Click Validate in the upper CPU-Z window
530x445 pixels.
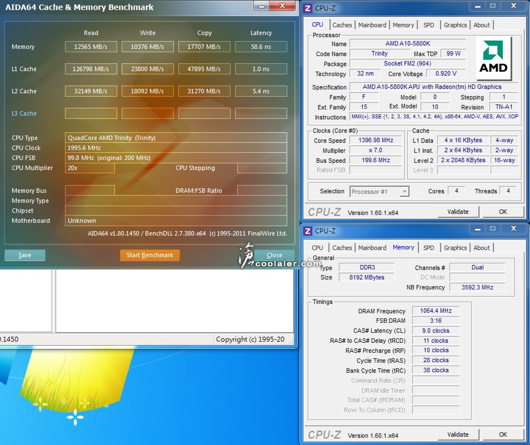pos(458,212)
